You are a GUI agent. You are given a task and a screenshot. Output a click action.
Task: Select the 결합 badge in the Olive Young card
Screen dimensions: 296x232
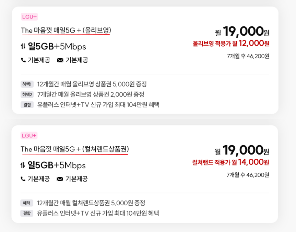27,105
